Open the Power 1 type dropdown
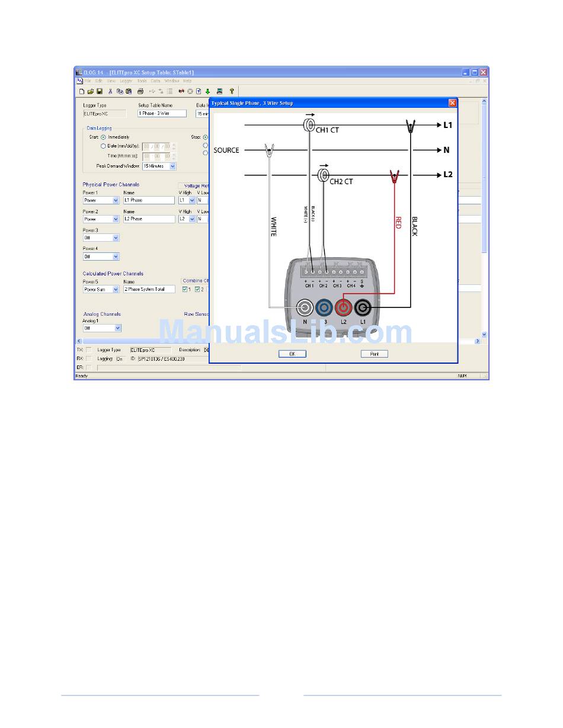The image size is (563, 728). 116,200
